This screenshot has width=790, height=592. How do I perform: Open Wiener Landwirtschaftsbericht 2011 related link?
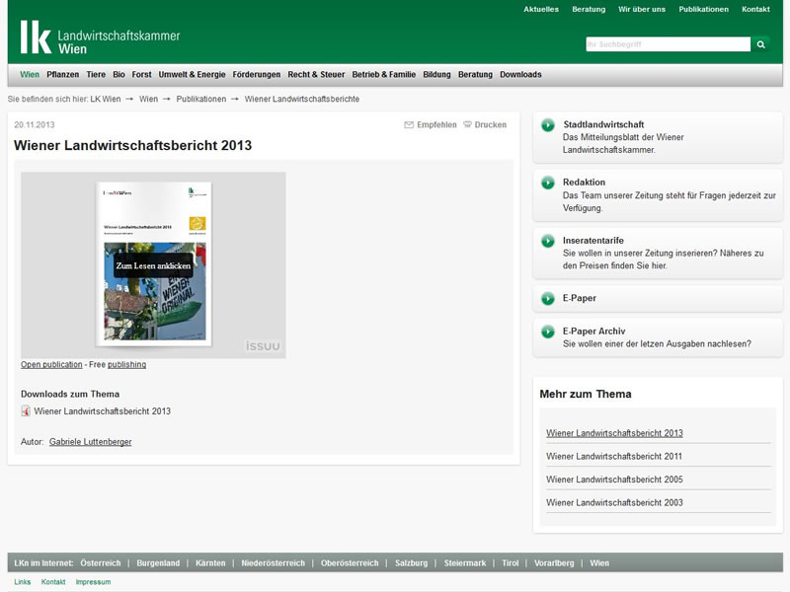tap(614, 457)
